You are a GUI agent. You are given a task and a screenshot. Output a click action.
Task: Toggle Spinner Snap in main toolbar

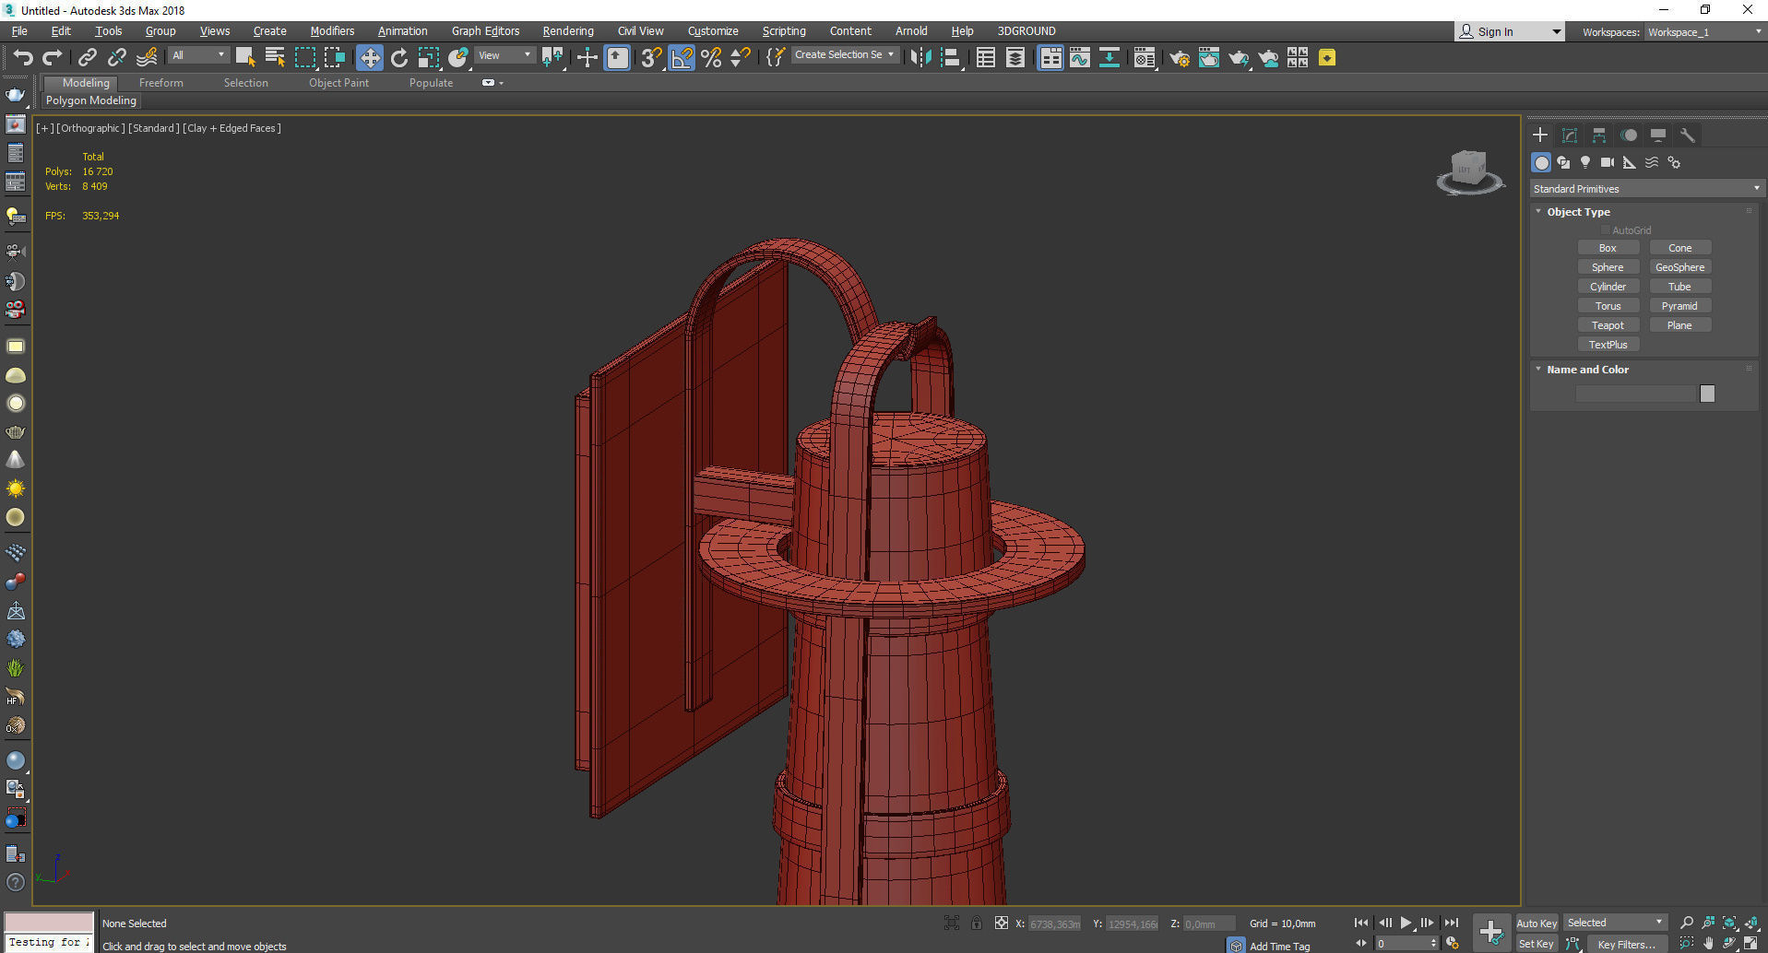[x=740, y=58]
